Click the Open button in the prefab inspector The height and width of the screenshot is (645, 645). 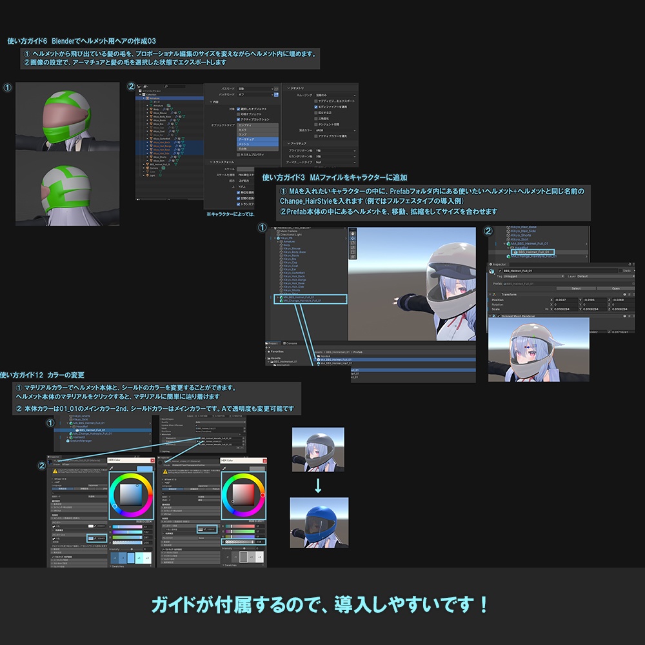[x=616, y=288]
